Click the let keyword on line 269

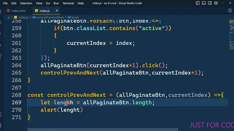pyautogui.click(x=45, y=103)
